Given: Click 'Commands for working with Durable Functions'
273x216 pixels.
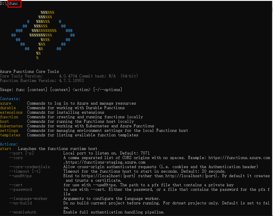Looking at the screenshot, I should pyautogui.click(x=76, y=108).
